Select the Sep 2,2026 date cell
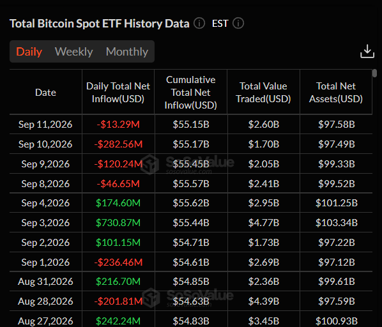 point(45,243)
